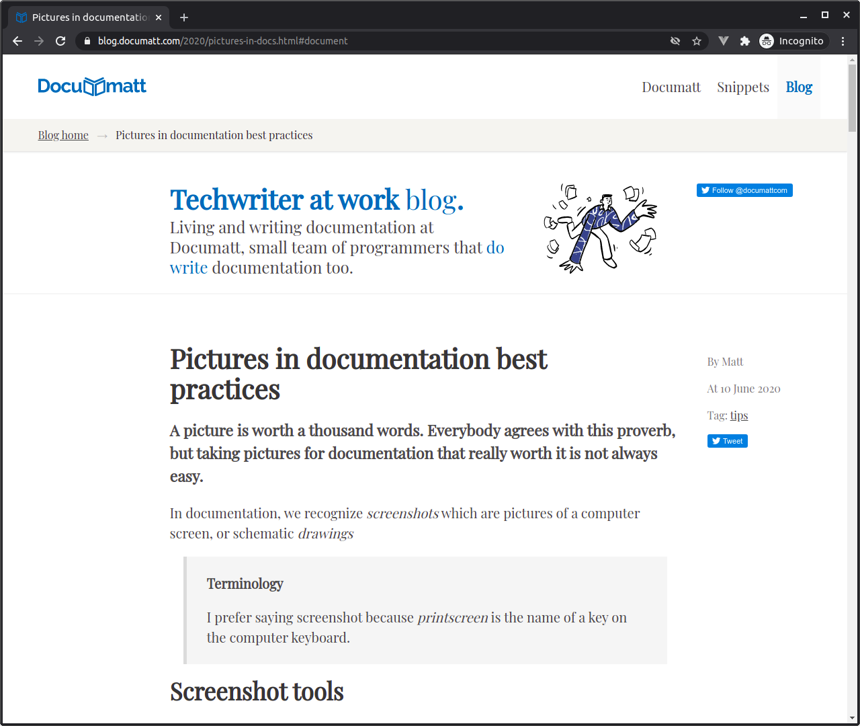Click the browser forward arrow

[39, 41]
